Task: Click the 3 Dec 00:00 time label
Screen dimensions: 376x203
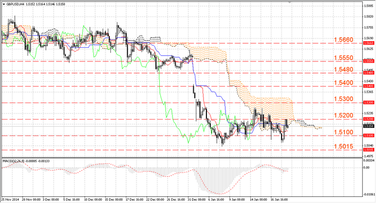Action: tap(51, 199)
